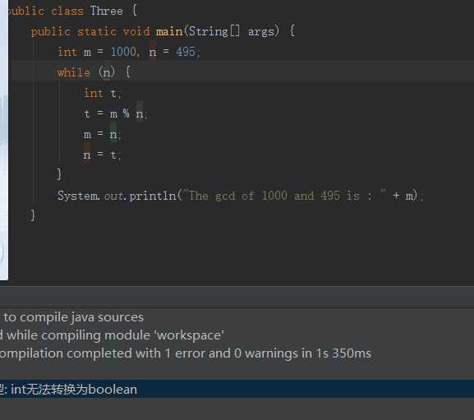The height and width of the screenshot is (420, 474).
Task: Click message about compiling module 'workspace'
Action: pyautogui.click(x=112, y=335)
